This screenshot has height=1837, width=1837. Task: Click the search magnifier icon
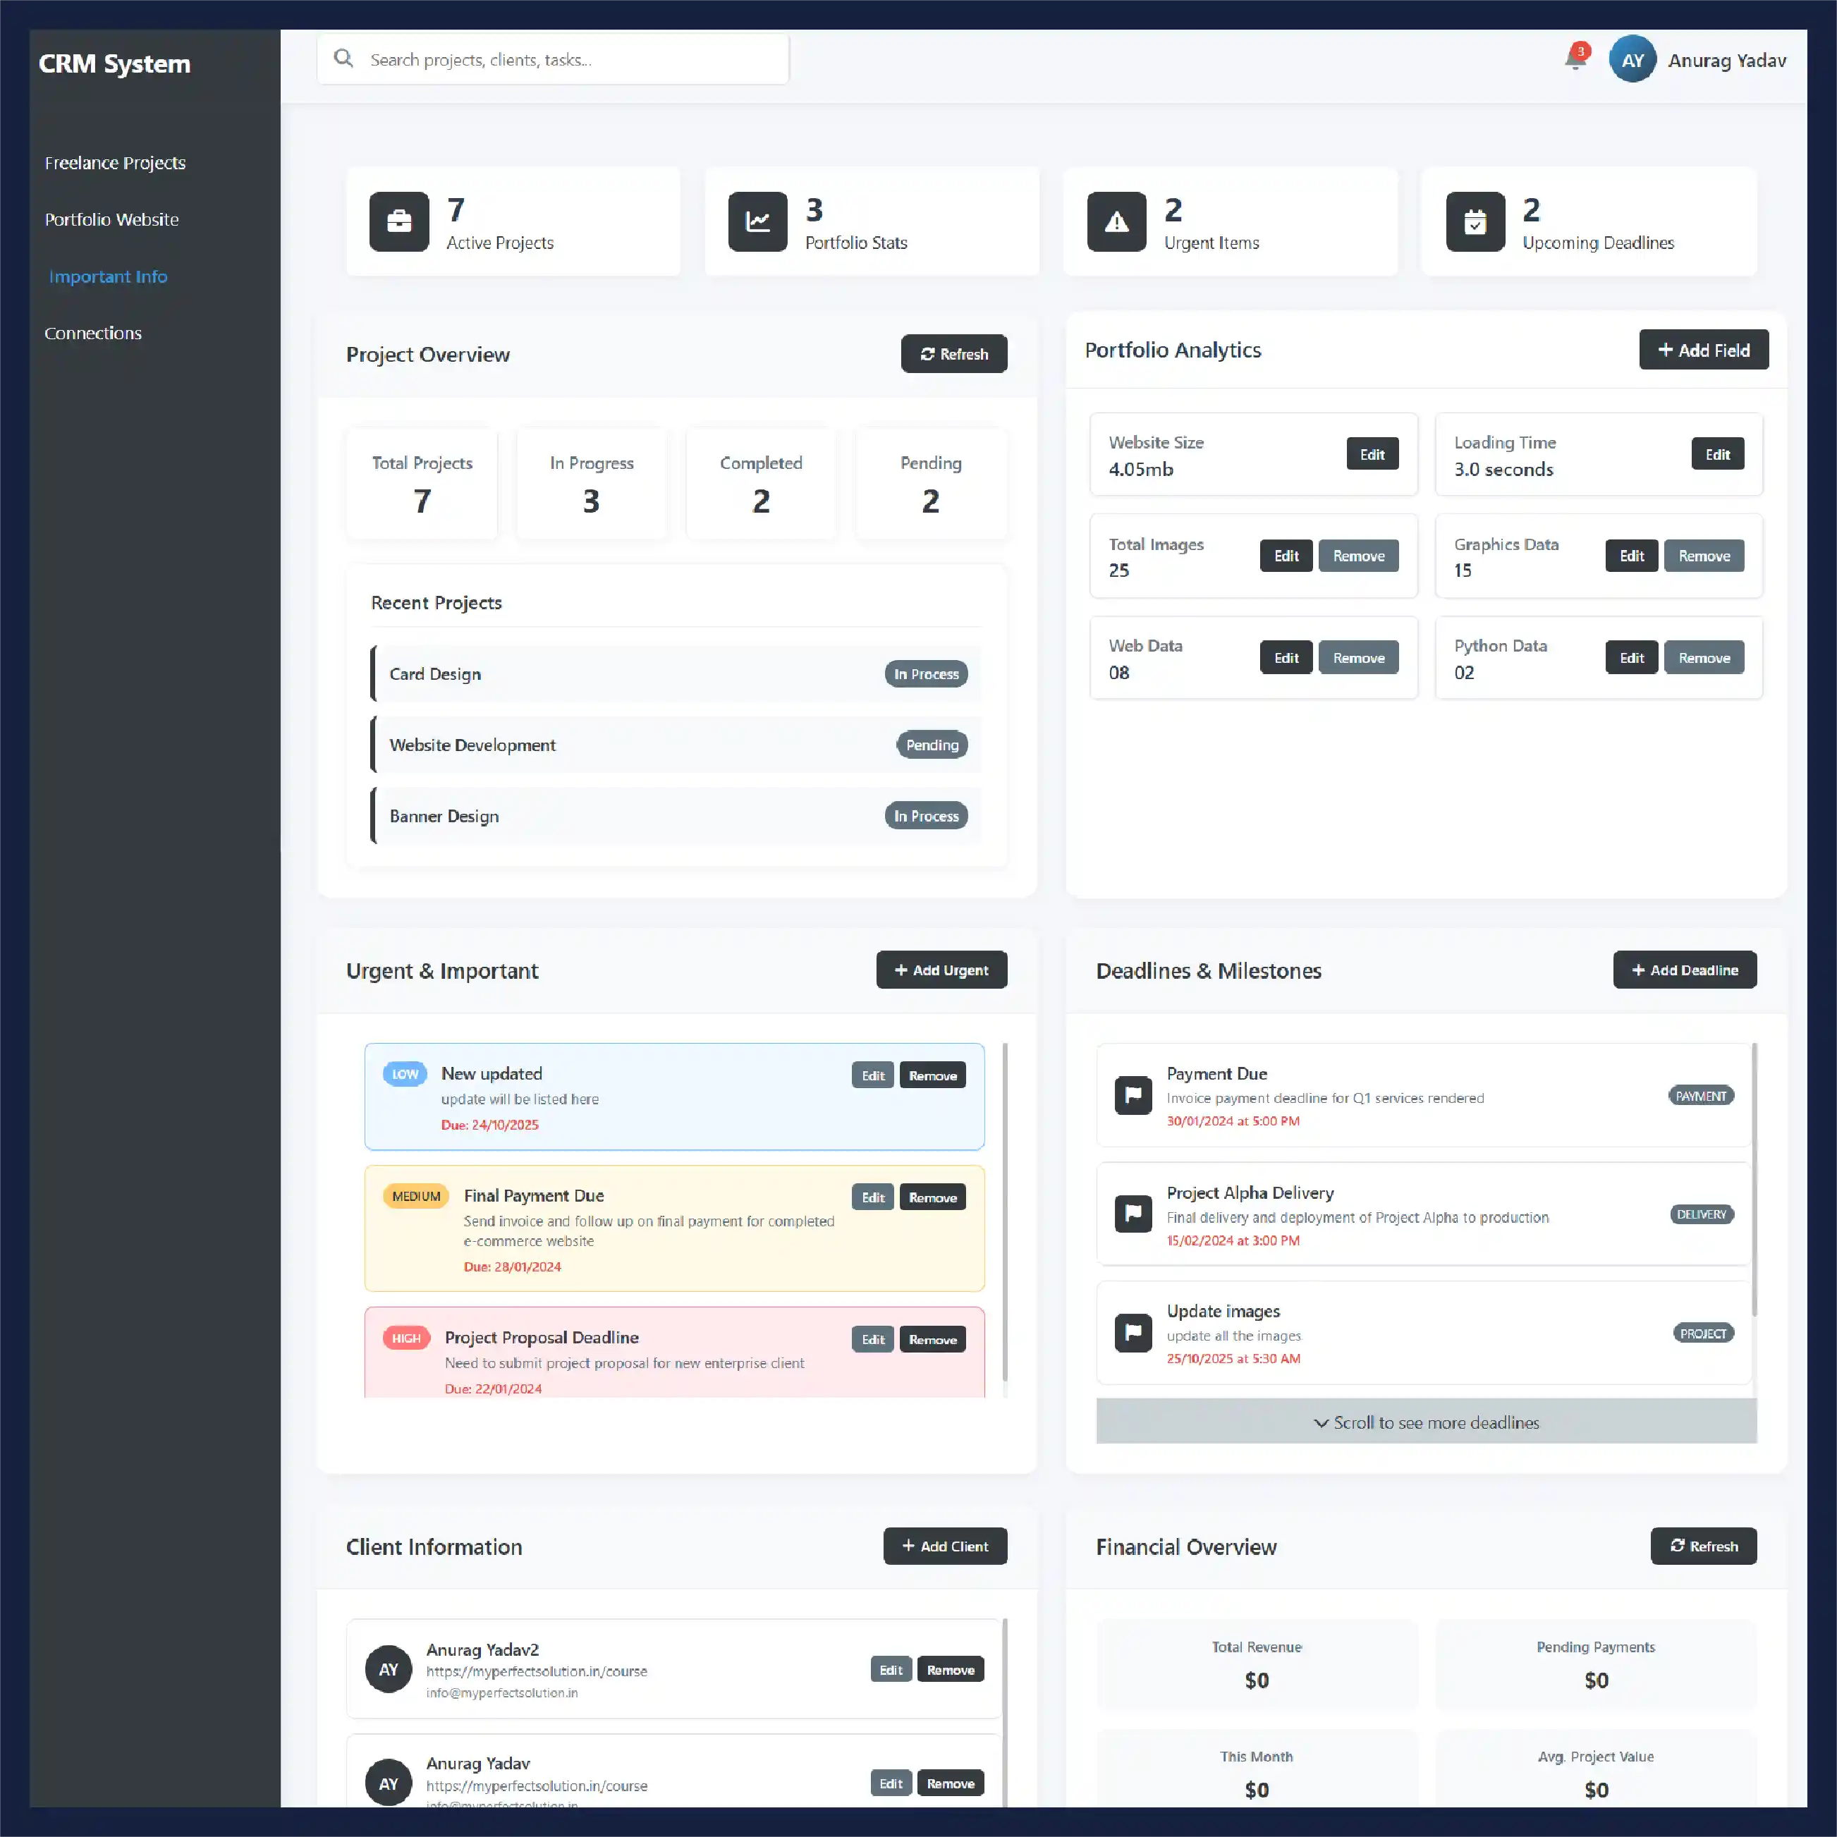point(343,59)
